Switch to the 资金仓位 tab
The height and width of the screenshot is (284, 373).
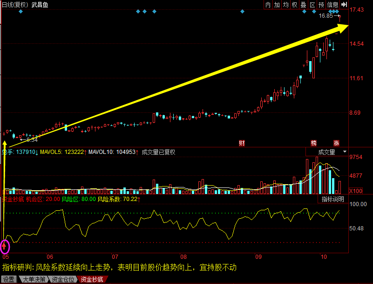click(63, 279)
